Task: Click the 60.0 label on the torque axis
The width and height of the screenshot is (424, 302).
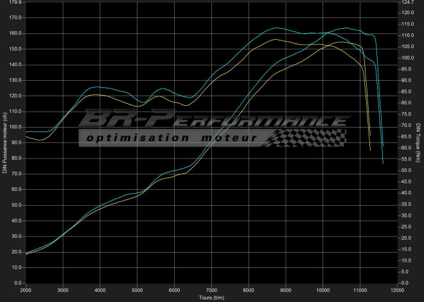Action: 405,148
